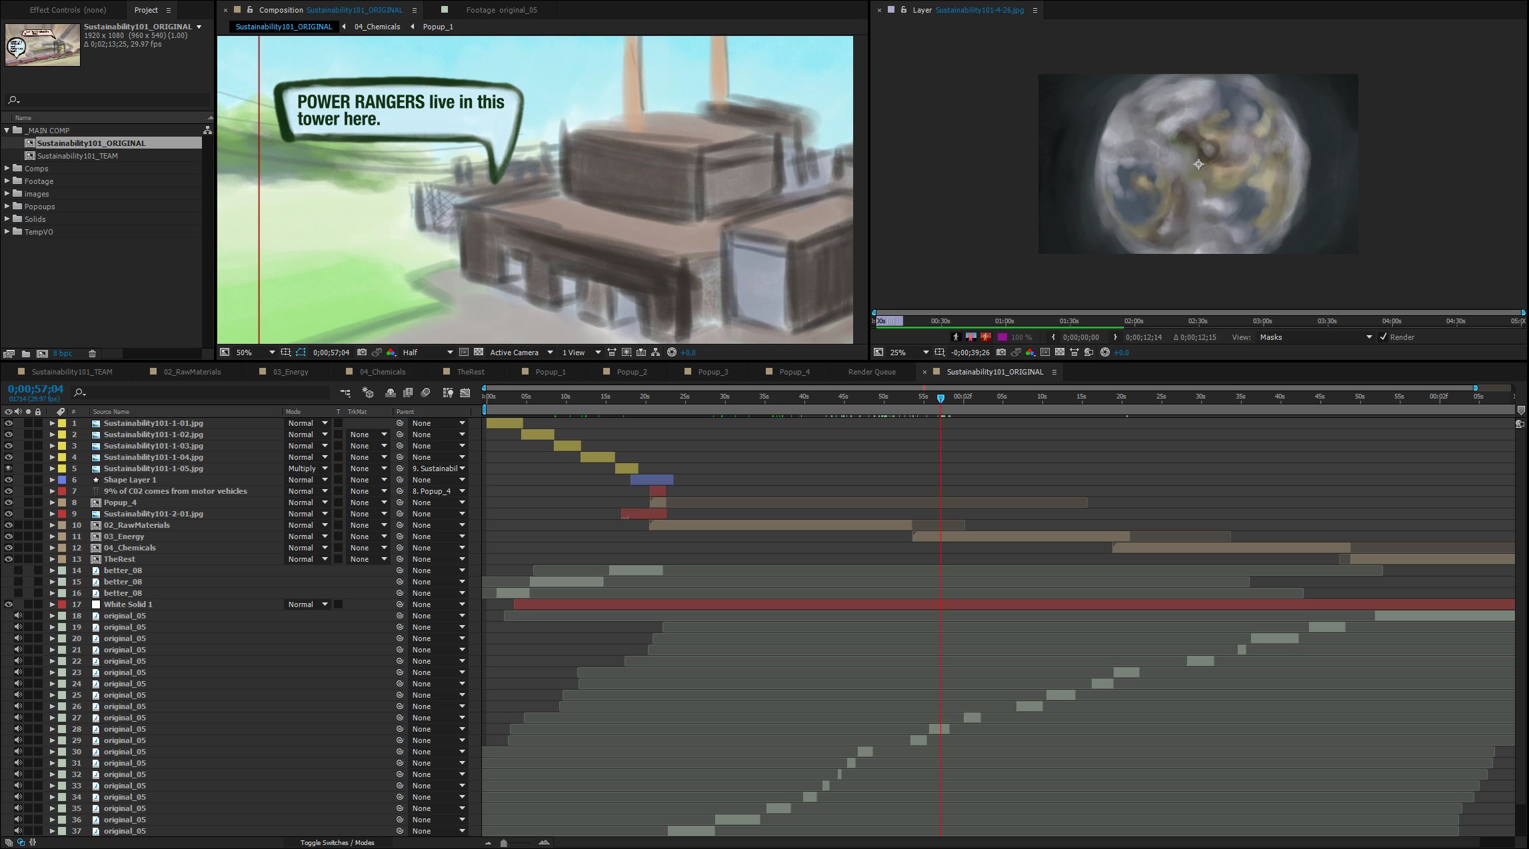1529x849 pixels.
Task: Click the brainstorm icon in timeline
Action: click(448, 393)
